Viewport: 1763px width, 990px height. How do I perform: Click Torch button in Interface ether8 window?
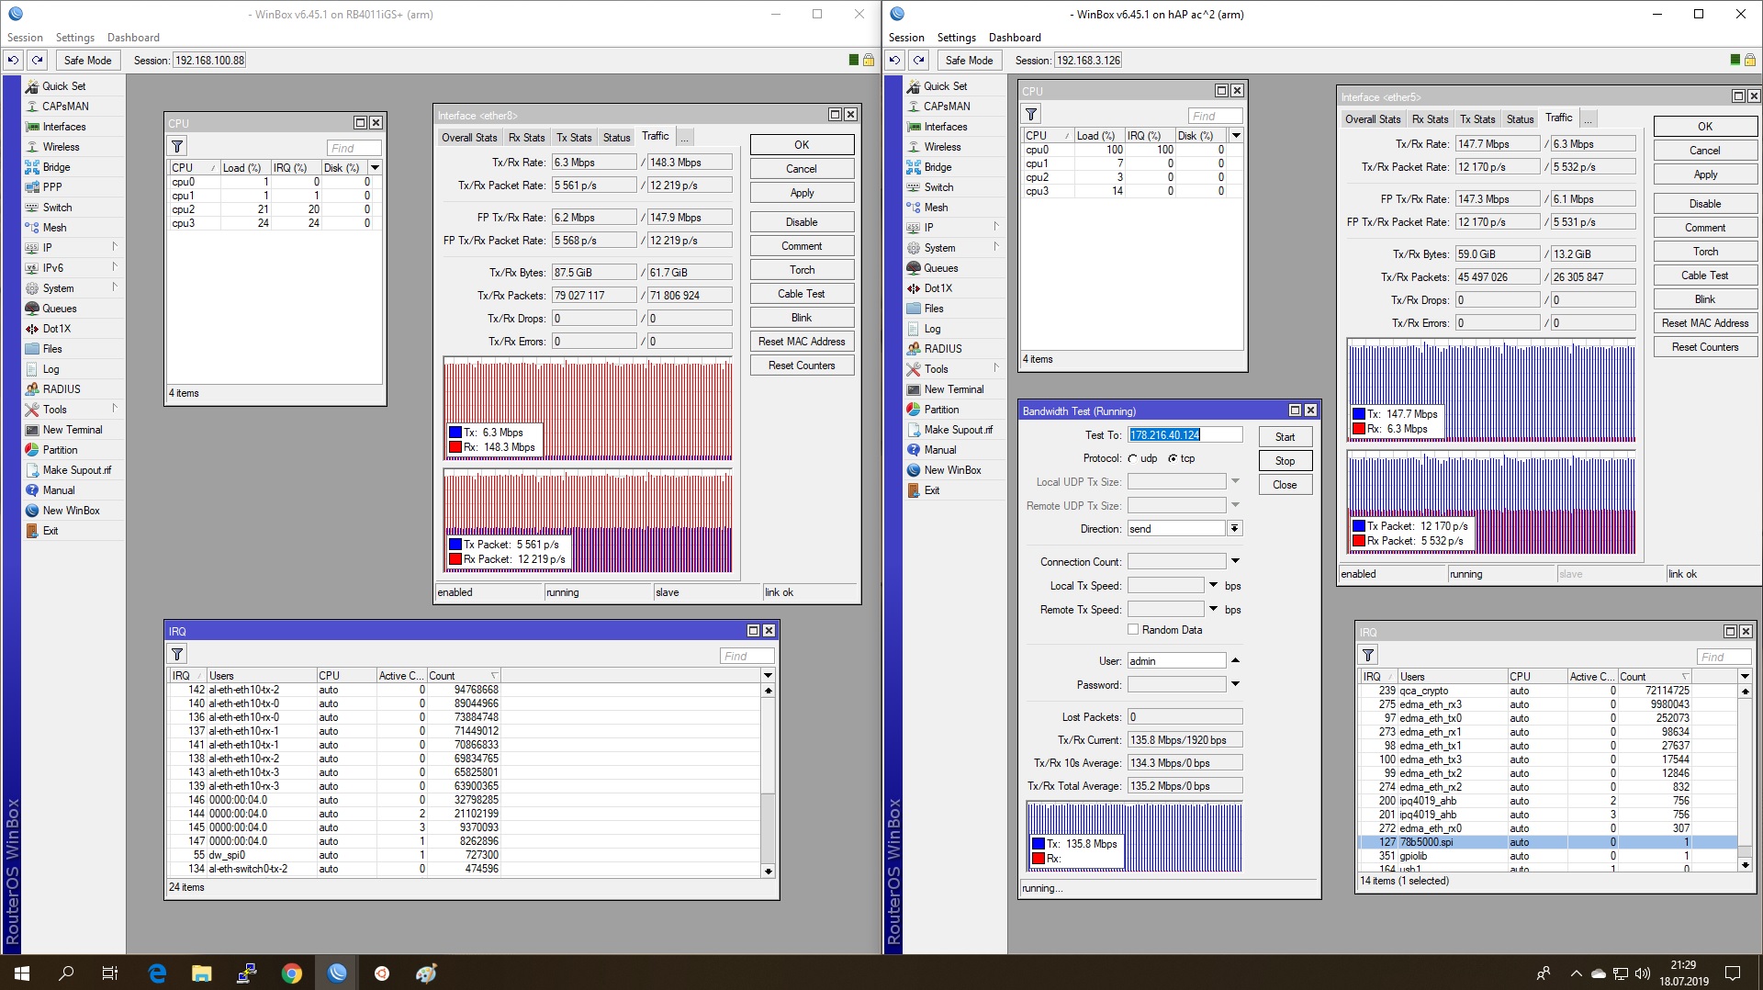pos(802,270)
